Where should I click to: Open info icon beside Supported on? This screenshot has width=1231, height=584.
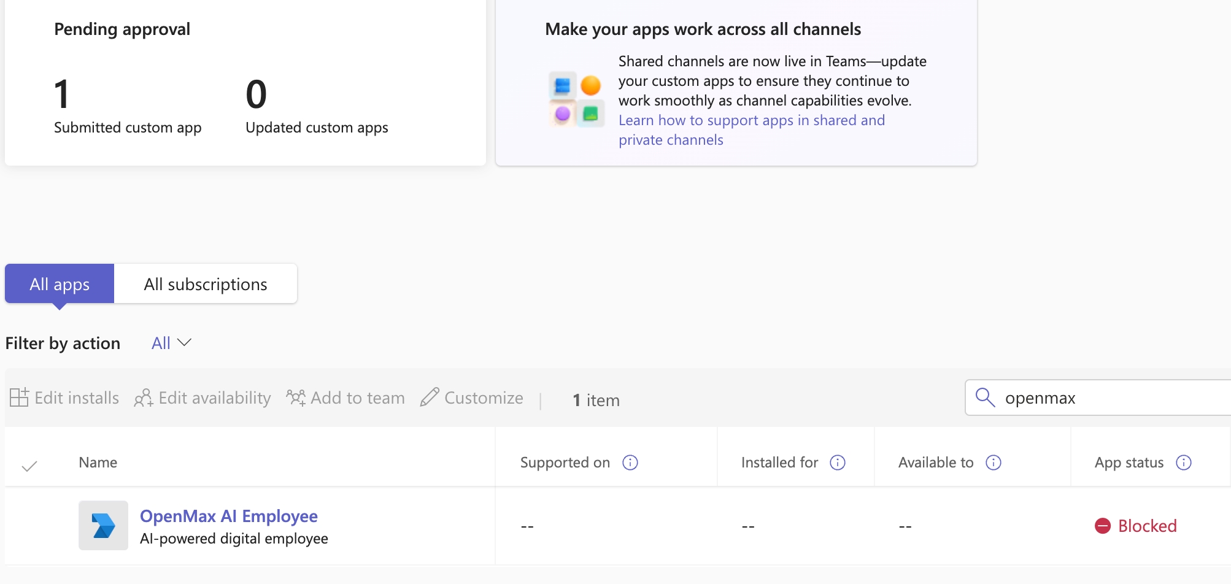630,463
